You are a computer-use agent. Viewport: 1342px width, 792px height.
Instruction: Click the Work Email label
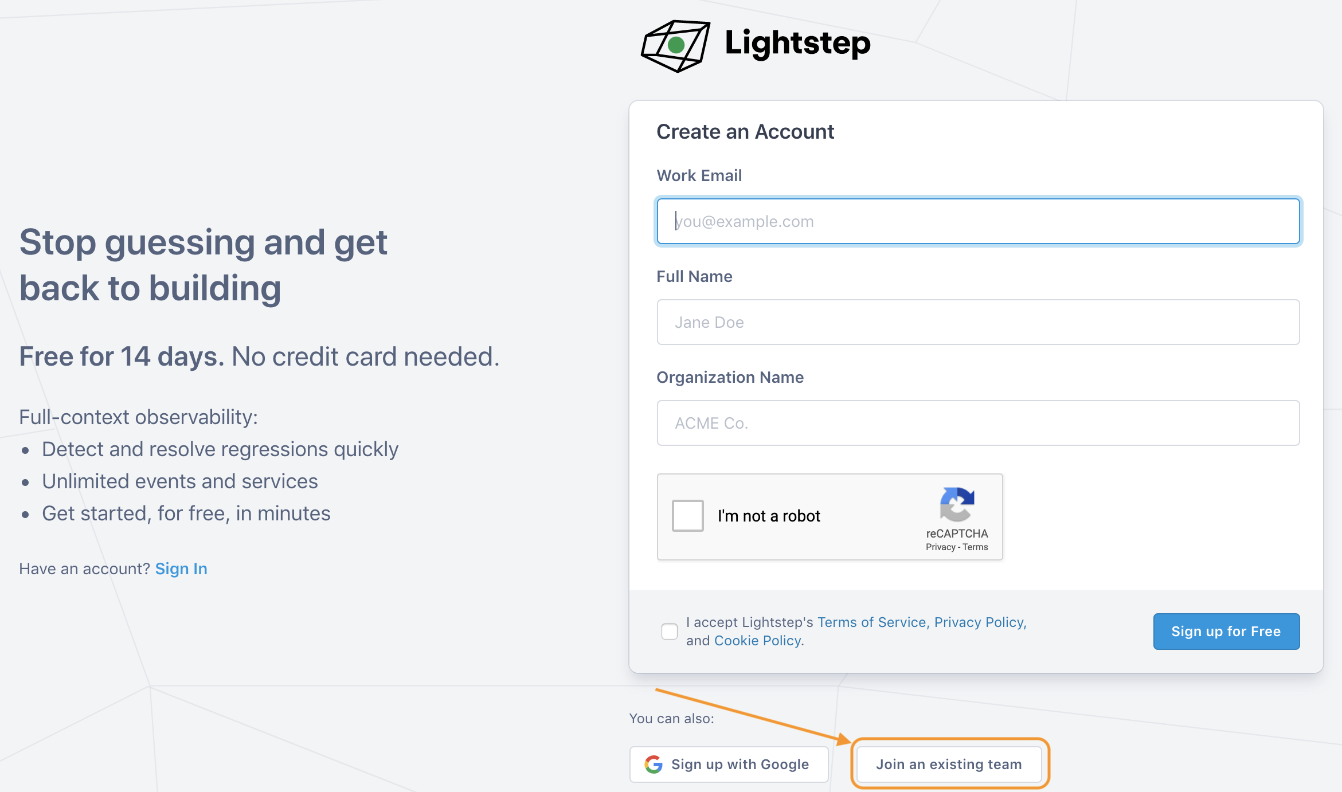[x=699, y=175]
